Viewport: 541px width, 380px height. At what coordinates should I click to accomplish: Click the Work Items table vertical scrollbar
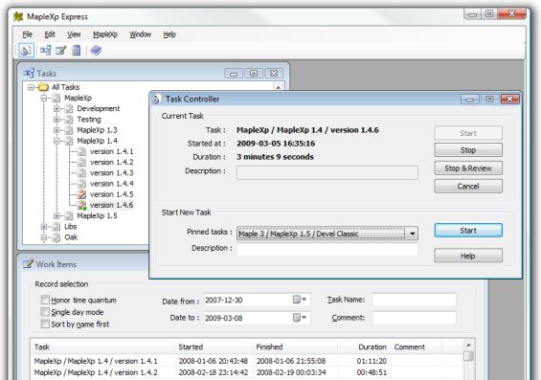coord(468,360)
